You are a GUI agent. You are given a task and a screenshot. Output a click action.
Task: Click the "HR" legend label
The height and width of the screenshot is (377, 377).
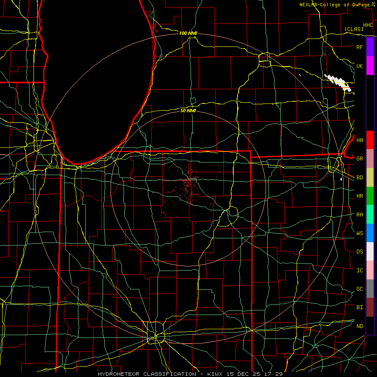pos(359,196)
